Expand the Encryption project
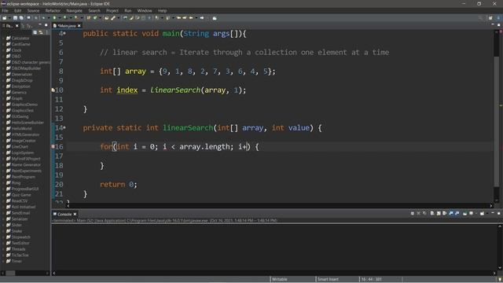This screenshot has width=503, height=283. pos(3,86)
